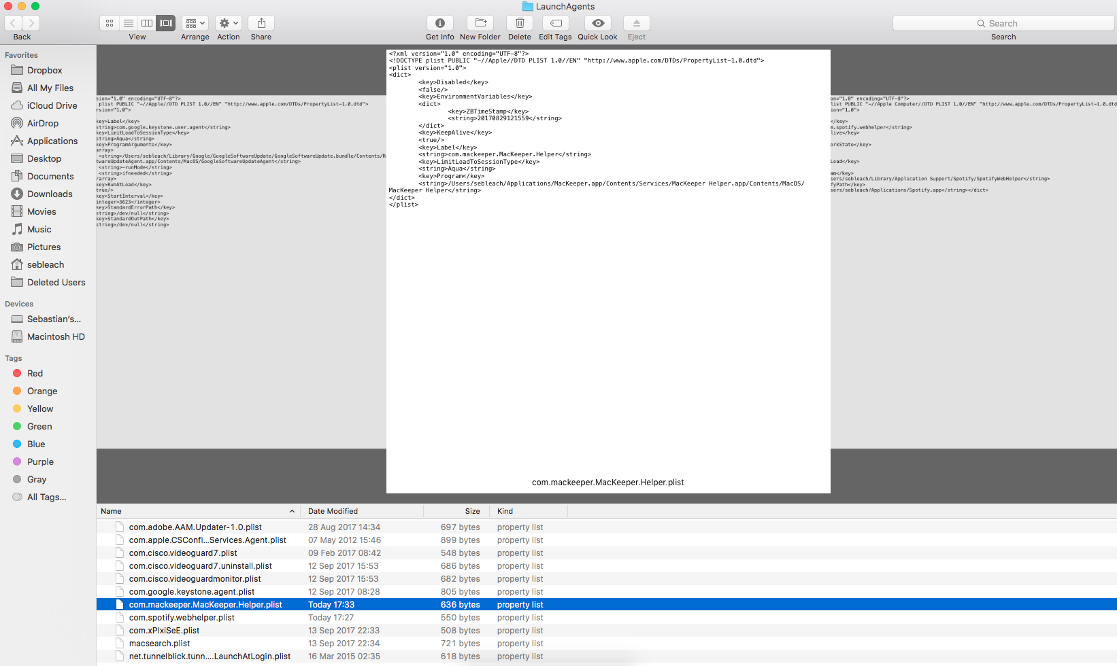Open Edit Tags for selection
Screen dimensions: 1117x666
pos(556,23)
